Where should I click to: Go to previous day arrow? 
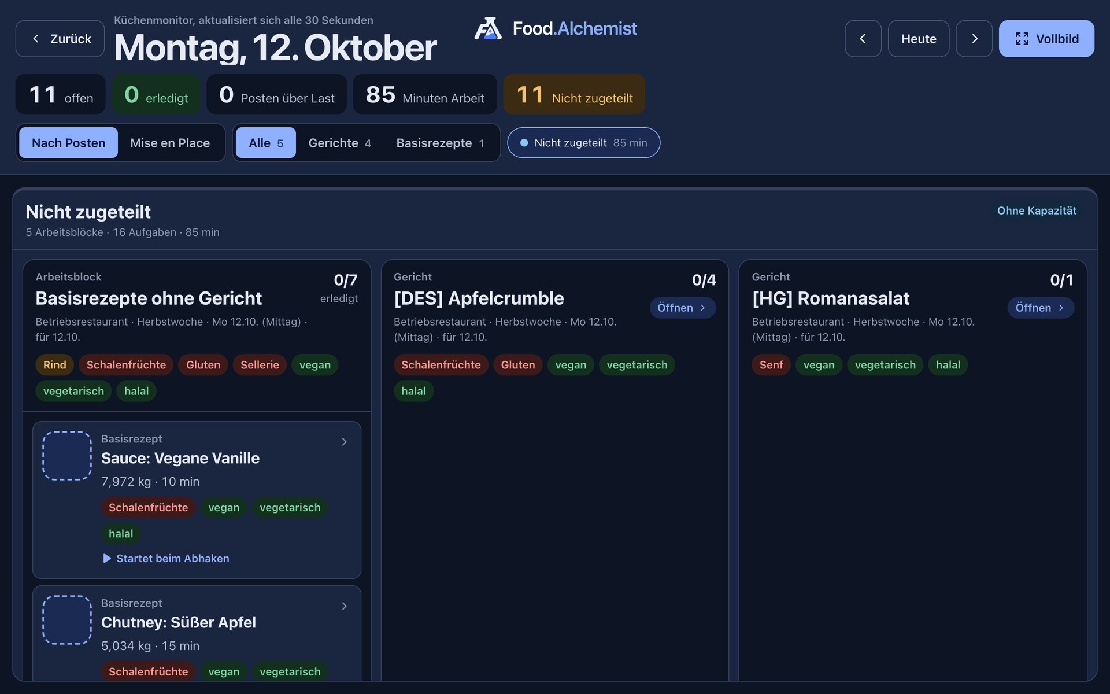pos(863,39)
